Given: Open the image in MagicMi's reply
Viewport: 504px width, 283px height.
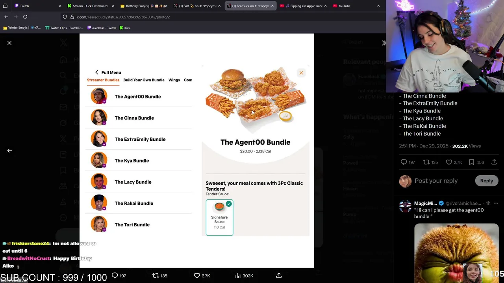Looking at the screenshot, I should pyautogui.click(x=456, y=253).
